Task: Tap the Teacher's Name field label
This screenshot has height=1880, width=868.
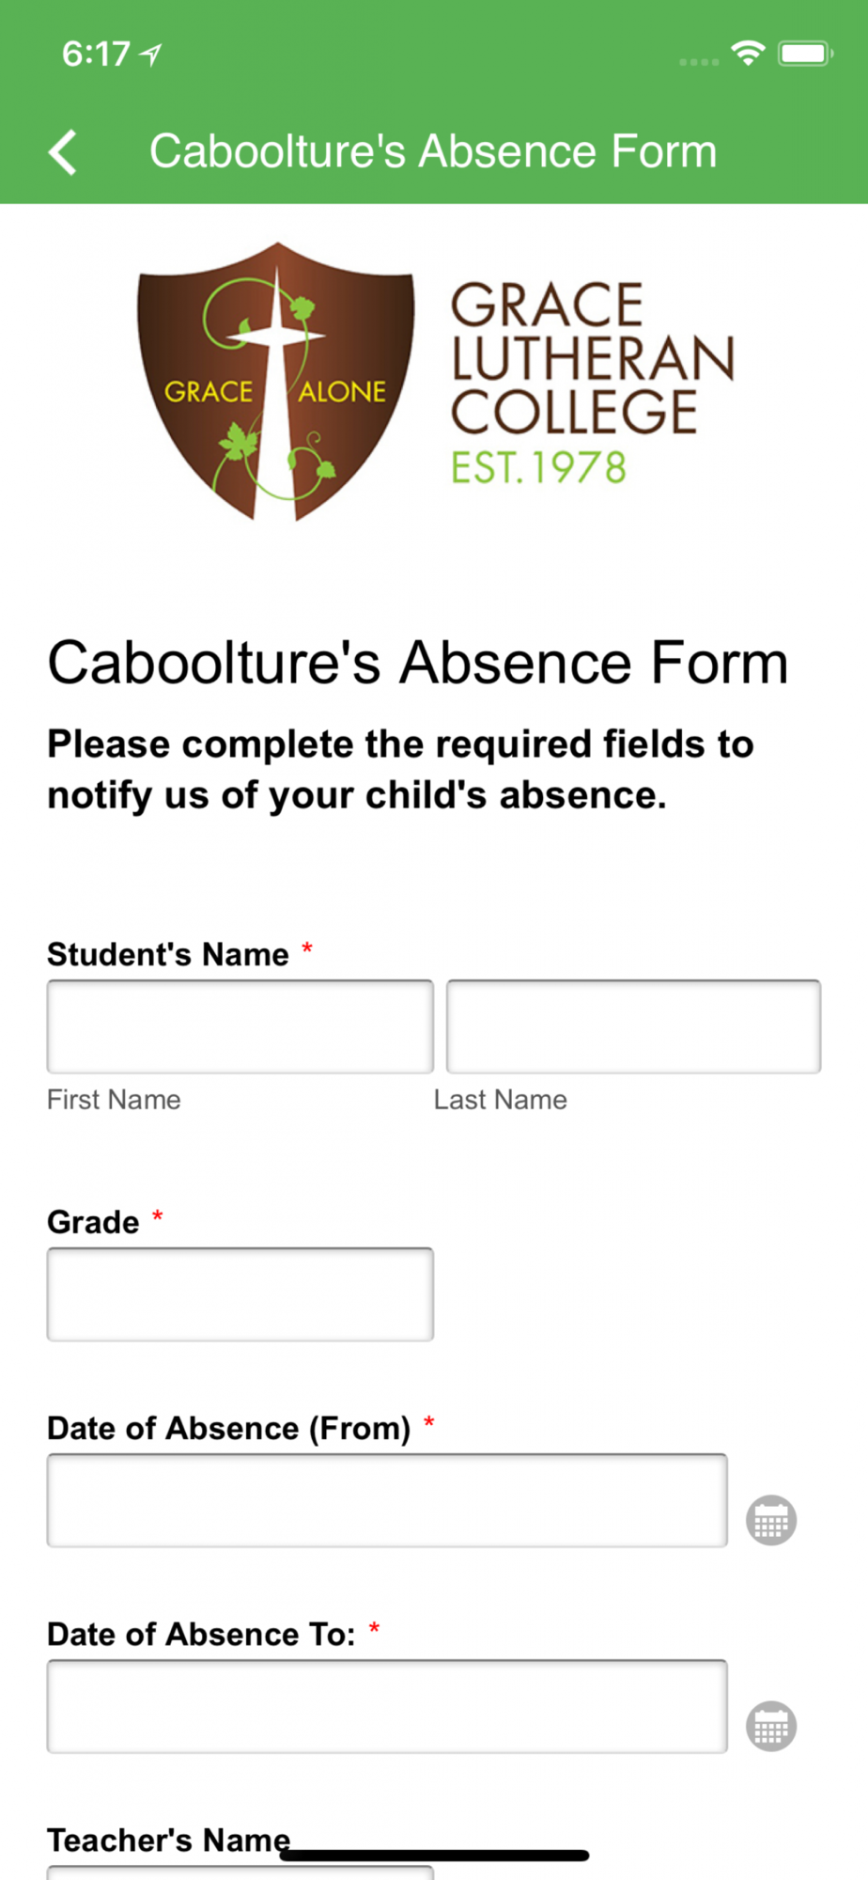Action: pos(169,1840)
